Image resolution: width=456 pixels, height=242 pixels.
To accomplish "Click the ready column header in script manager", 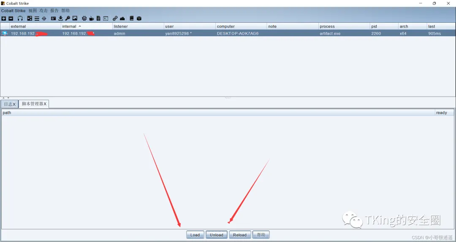I will click(x=444, y=113).
